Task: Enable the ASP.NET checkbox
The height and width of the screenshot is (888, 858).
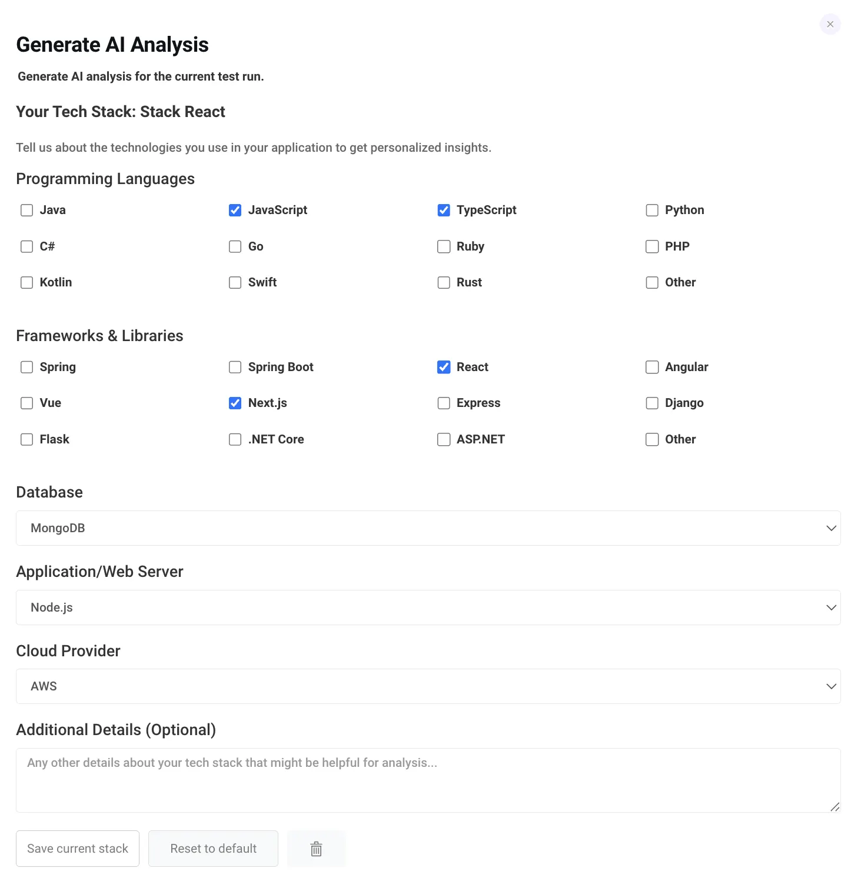Action: pyautogui.click(x=444, y=440)
